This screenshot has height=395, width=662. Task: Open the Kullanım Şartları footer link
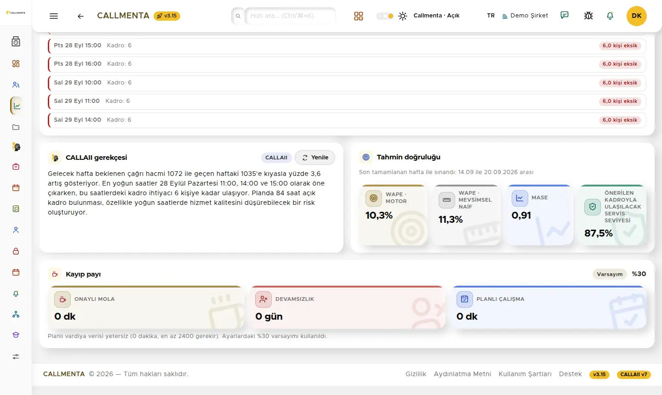[x=525, y=374]
